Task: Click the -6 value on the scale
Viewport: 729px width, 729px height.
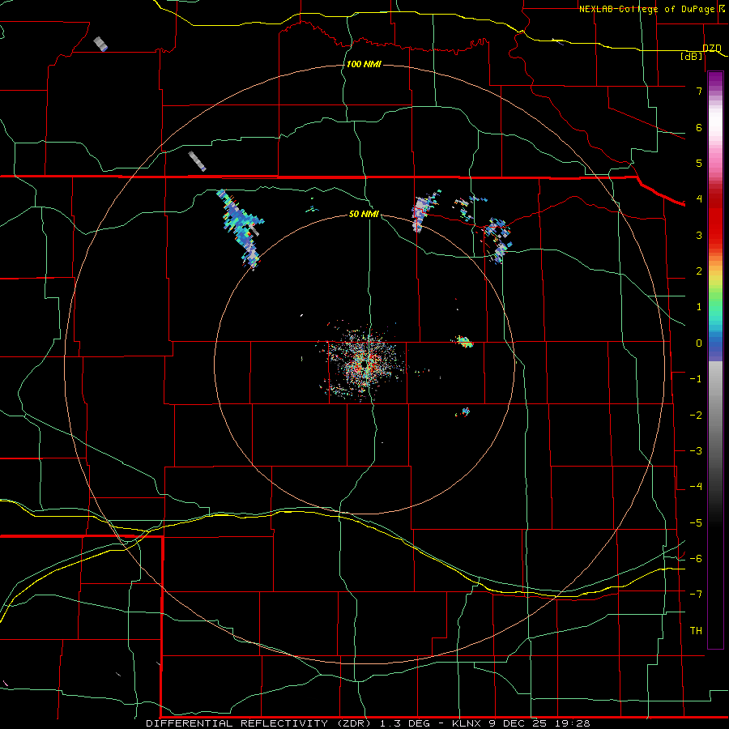Action: tap(696, 559)
